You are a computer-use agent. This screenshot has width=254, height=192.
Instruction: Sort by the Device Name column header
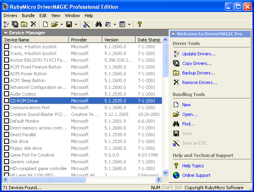coord(36,40)
